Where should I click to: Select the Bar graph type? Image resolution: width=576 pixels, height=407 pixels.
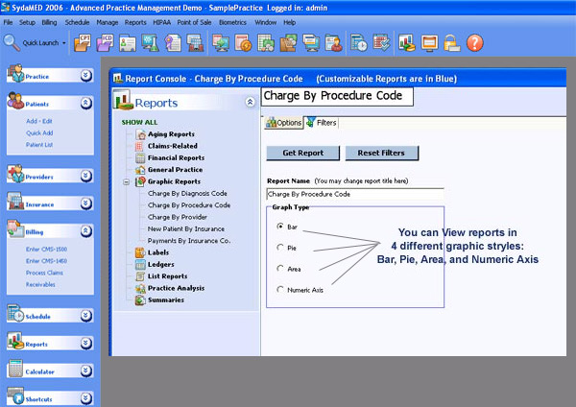coord(279,227)
